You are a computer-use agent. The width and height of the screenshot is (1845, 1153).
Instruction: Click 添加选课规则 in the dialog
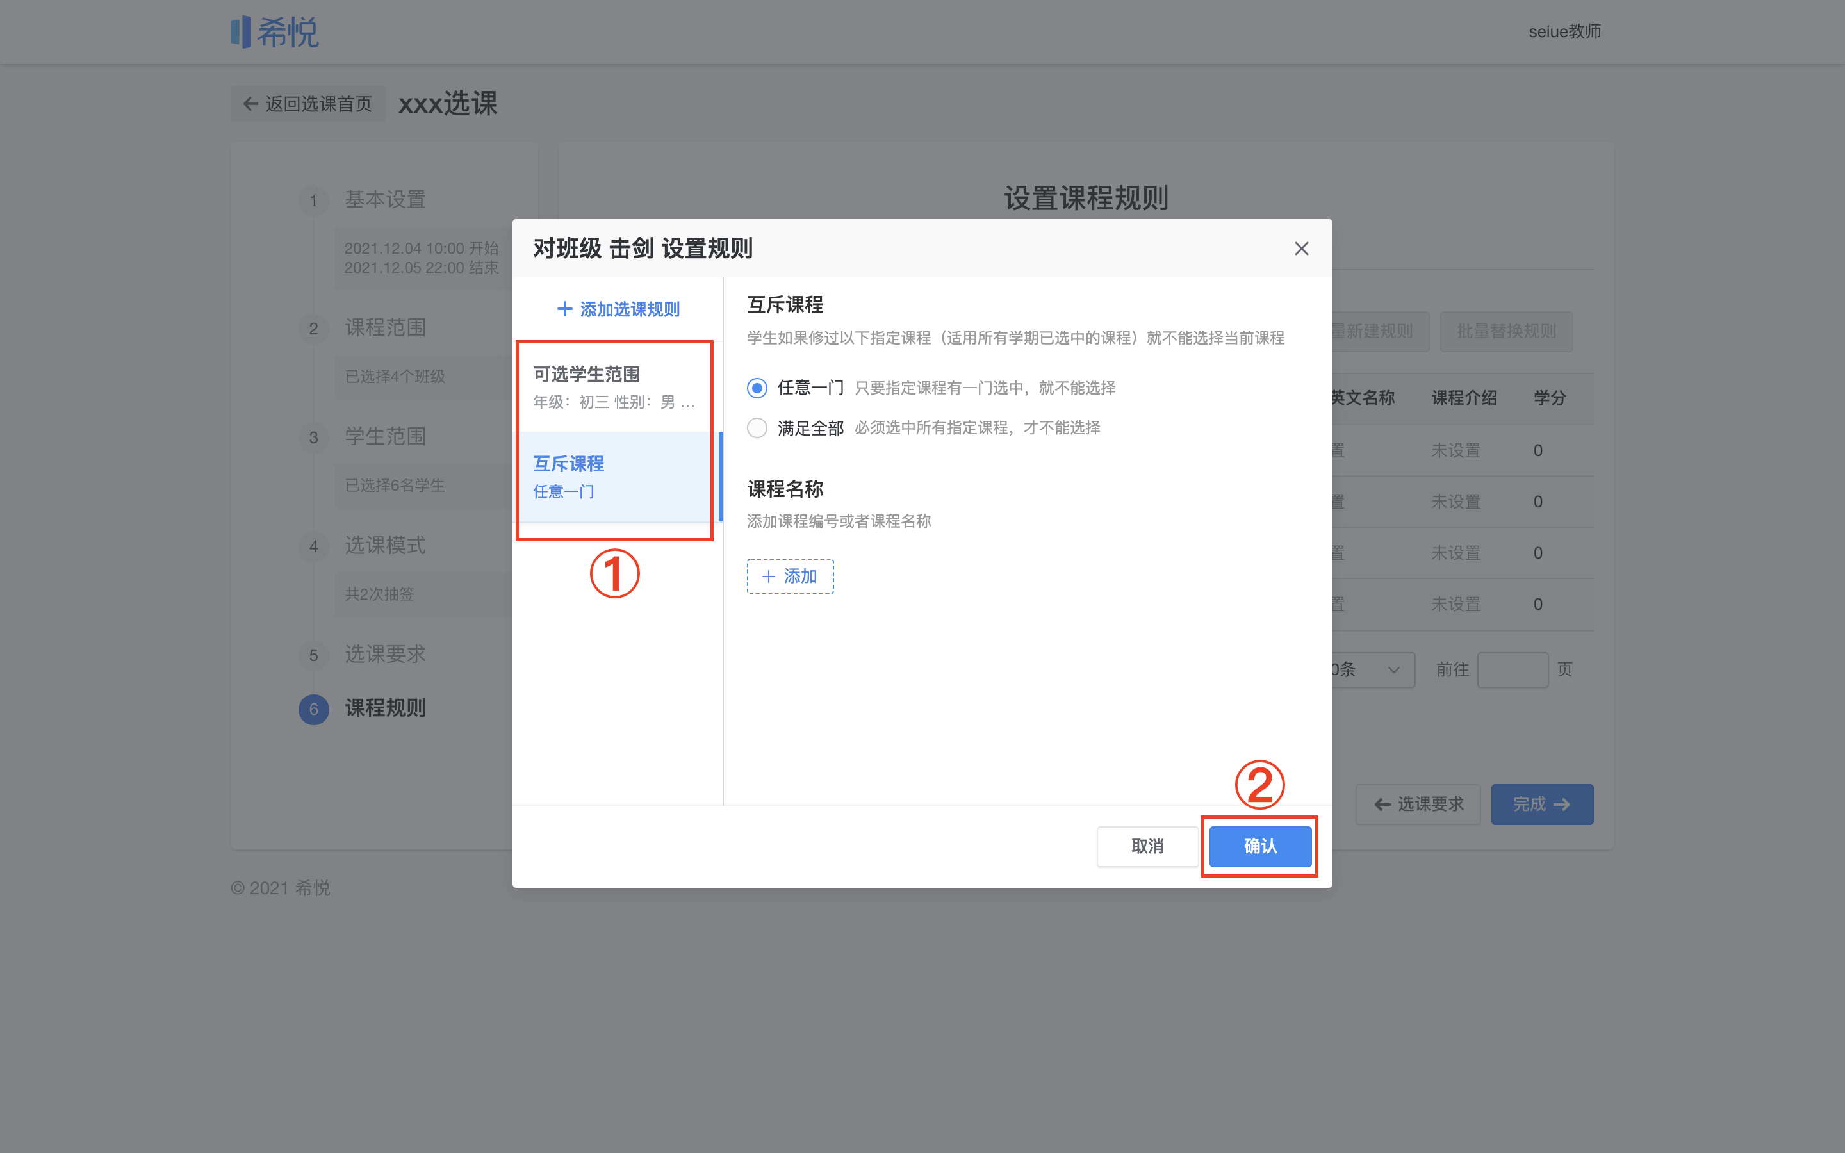(618, 309)
